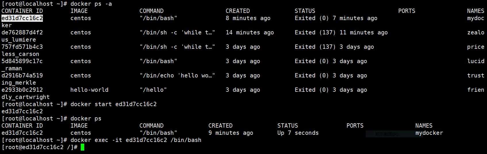Select container ID 757fd571b4c3
Image resolution: width=487 pixels, height=154 pixels.
point(22,47)
